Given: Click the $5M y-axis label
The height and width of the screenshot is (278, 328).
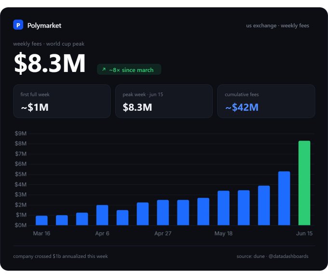Looking at the screenshot, I should coord(20,174).
